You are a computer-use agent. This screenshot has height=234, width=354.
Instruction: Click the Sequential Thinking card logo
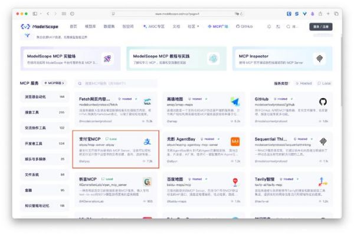pos(323,142)
